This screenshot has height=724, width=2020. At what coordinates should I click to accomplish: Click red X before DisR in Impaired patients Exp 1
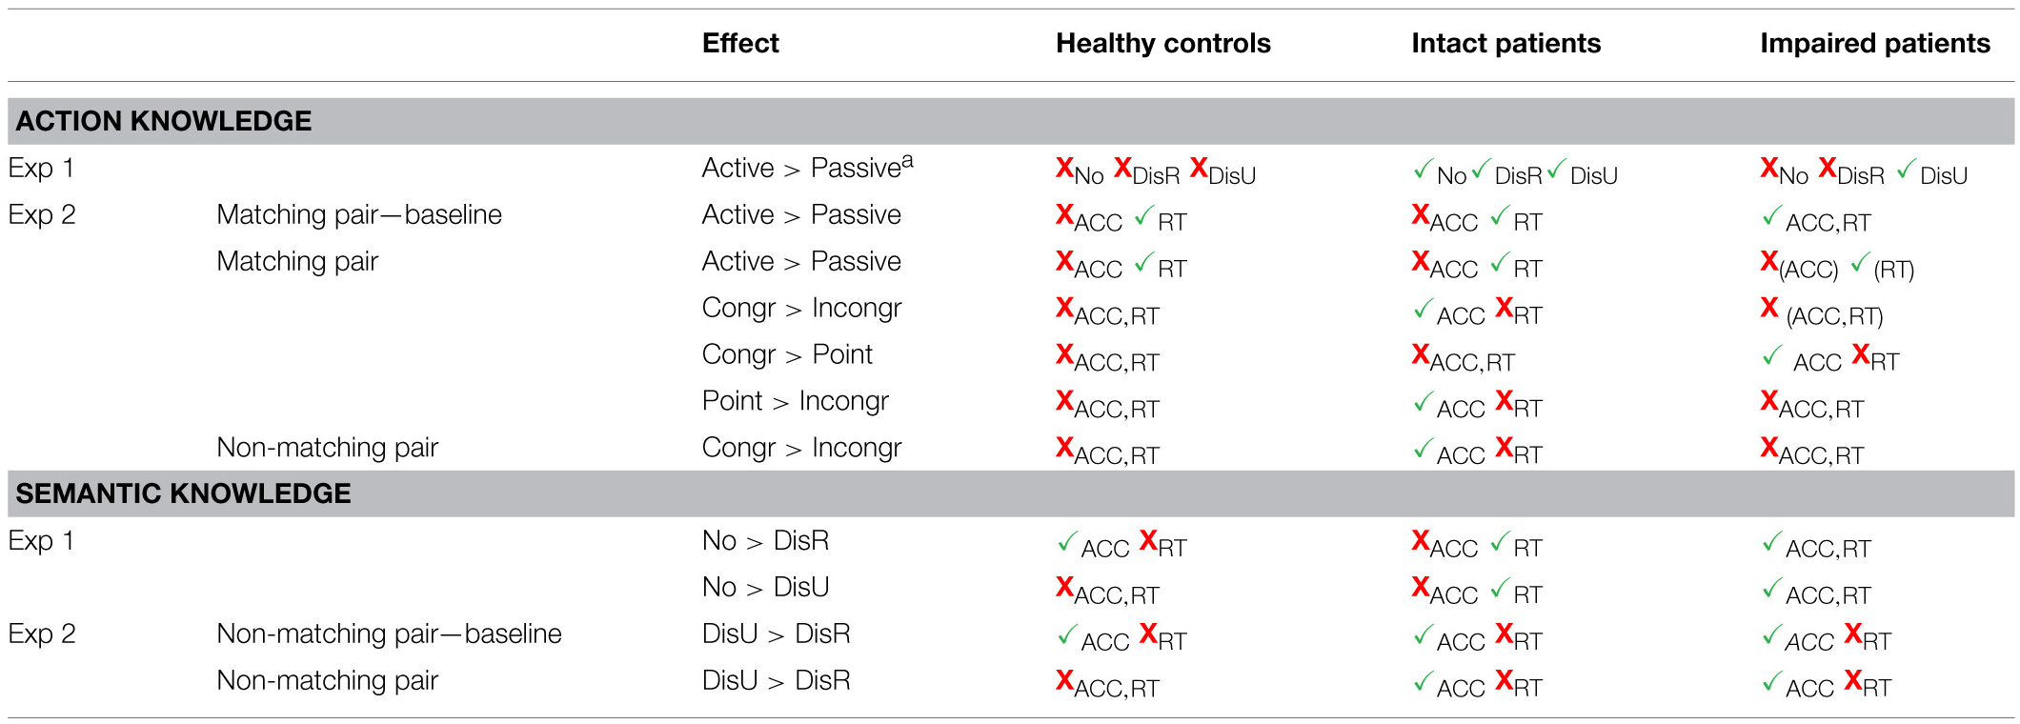(1827, 168)
